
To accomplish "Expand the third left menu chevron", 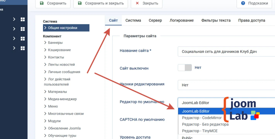I will click(14, 38).
